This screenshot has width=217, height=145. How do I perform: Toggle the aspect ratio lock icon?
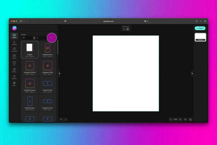(34, 38)
